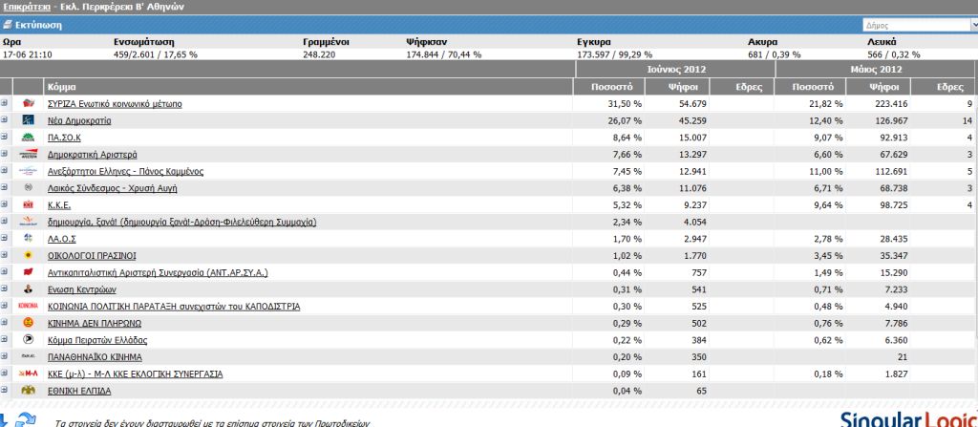Click the ΣΥΡΙΖΑ party logo icon
This screenshot has width=978, height=427.
29,103
